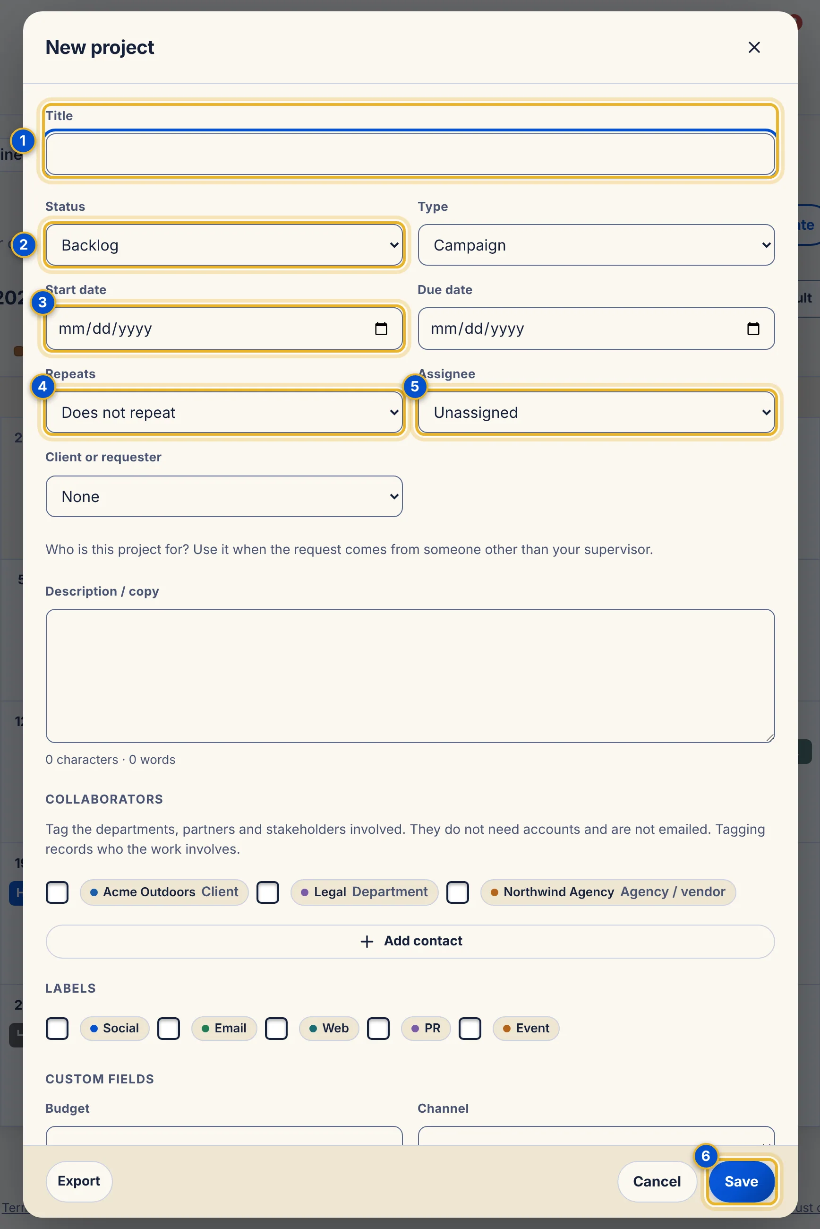Click the Budget custom field input
The height and width of the screenshot is (1229, 820).
click(x=224, y=1135)
